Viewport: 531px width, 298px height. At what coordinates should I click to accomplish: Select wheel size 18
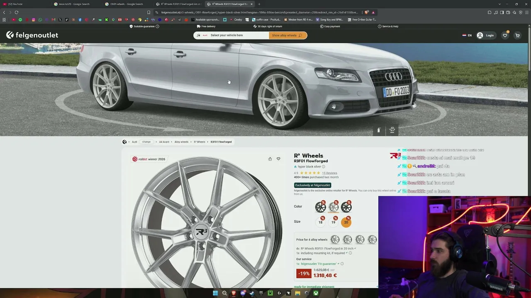click(x=320, y=222)
